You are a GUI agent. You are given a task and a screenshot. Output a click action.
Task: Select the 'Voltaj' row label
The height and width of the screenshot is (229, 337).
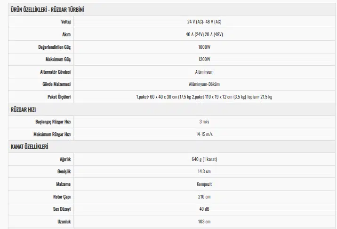click(65, 22)
